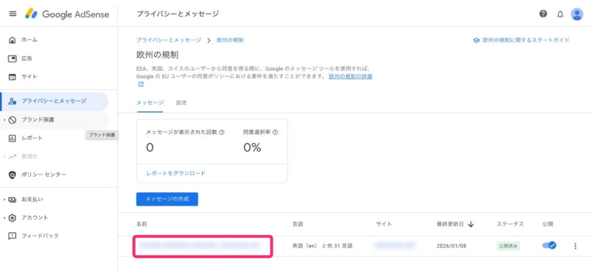Open the user account avatar
The width and height of the screenshot is (591, 274).
(x=577, y=14)
